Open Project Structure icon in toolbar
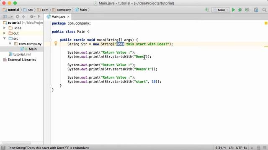Viewport: 268px width, 150px height. click(256, 10)
